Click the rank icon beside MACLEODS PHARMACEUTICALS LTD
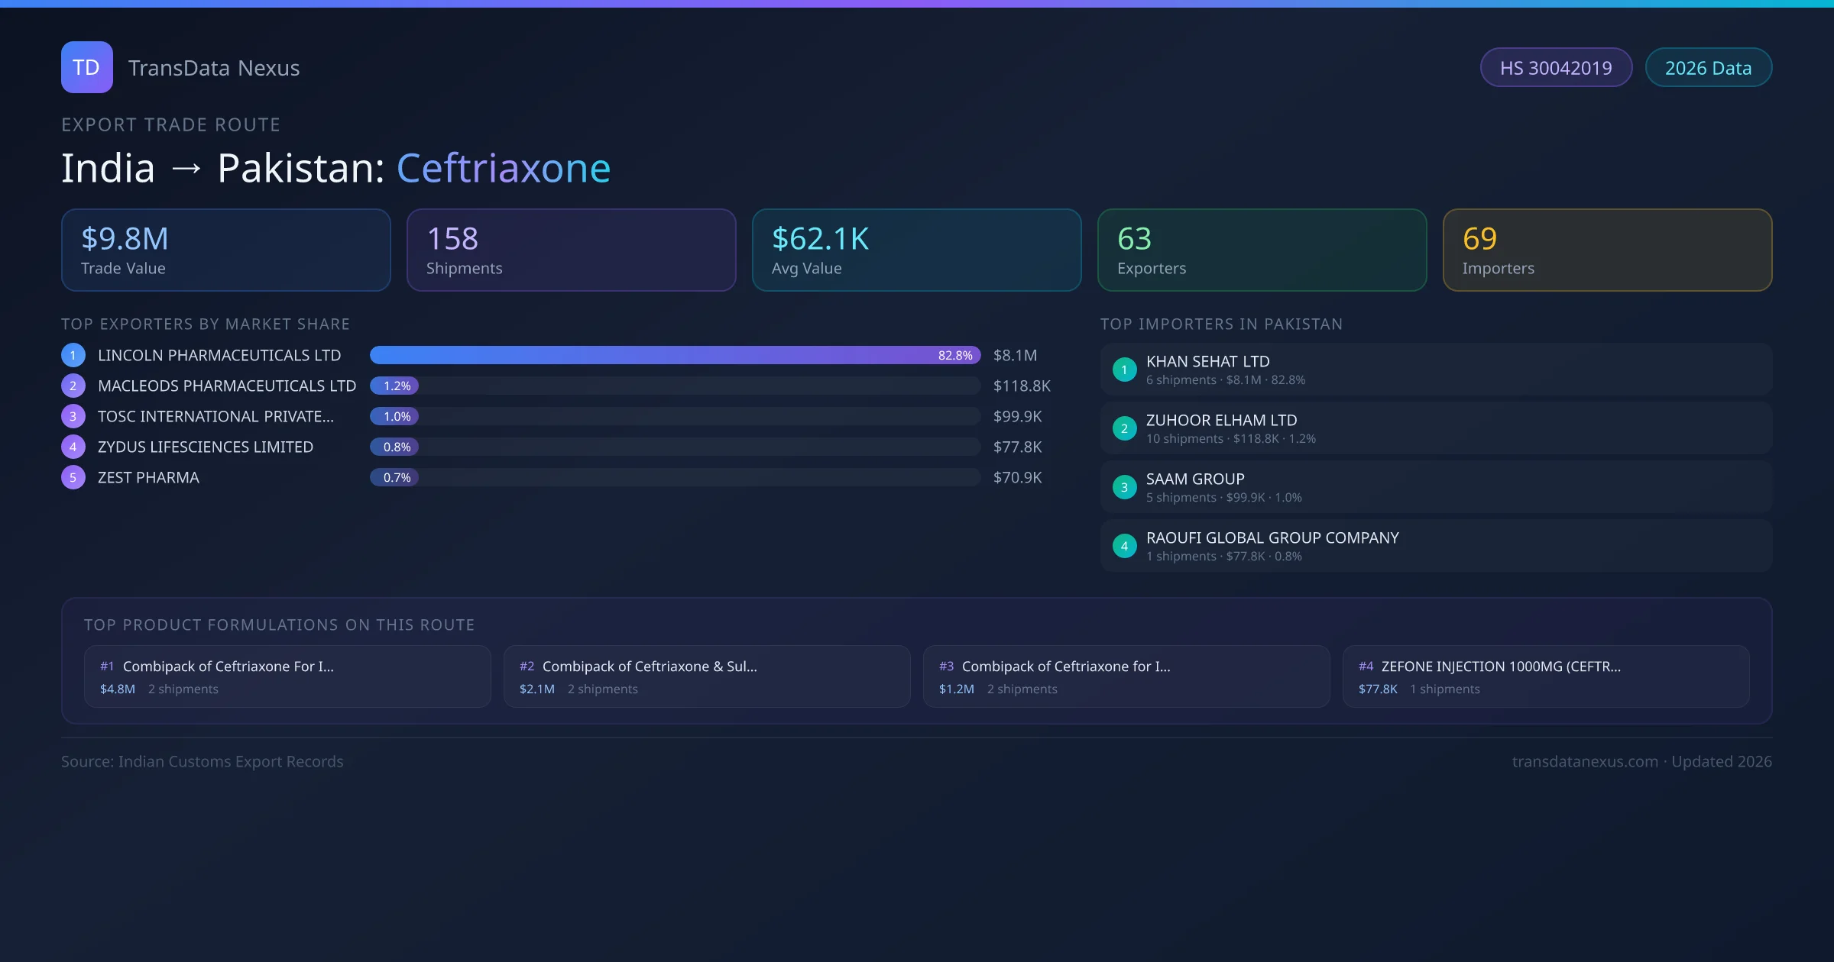Screen dimensions: 1834x962 (x=73, y=386)
